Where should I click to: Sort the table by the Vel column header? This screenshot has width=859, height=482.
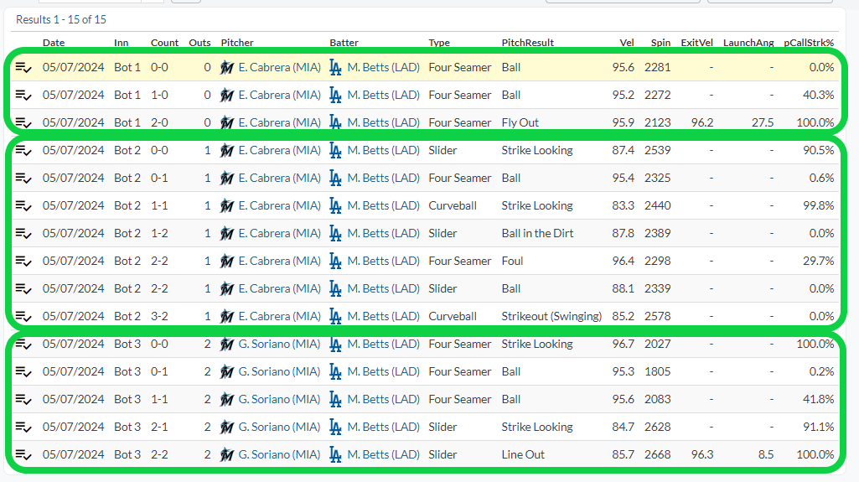pos(627,43)
